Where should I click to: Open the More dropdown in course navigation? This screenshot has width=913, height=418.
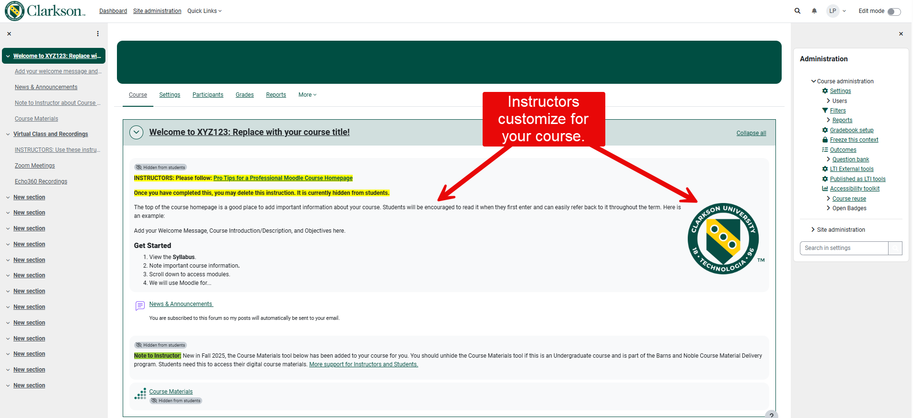point(307,95)
